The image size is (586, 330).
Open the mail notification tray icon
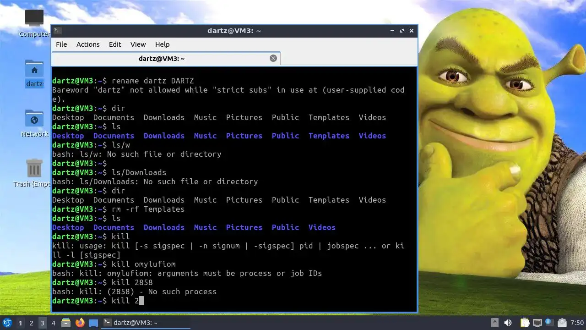(562, 323)
